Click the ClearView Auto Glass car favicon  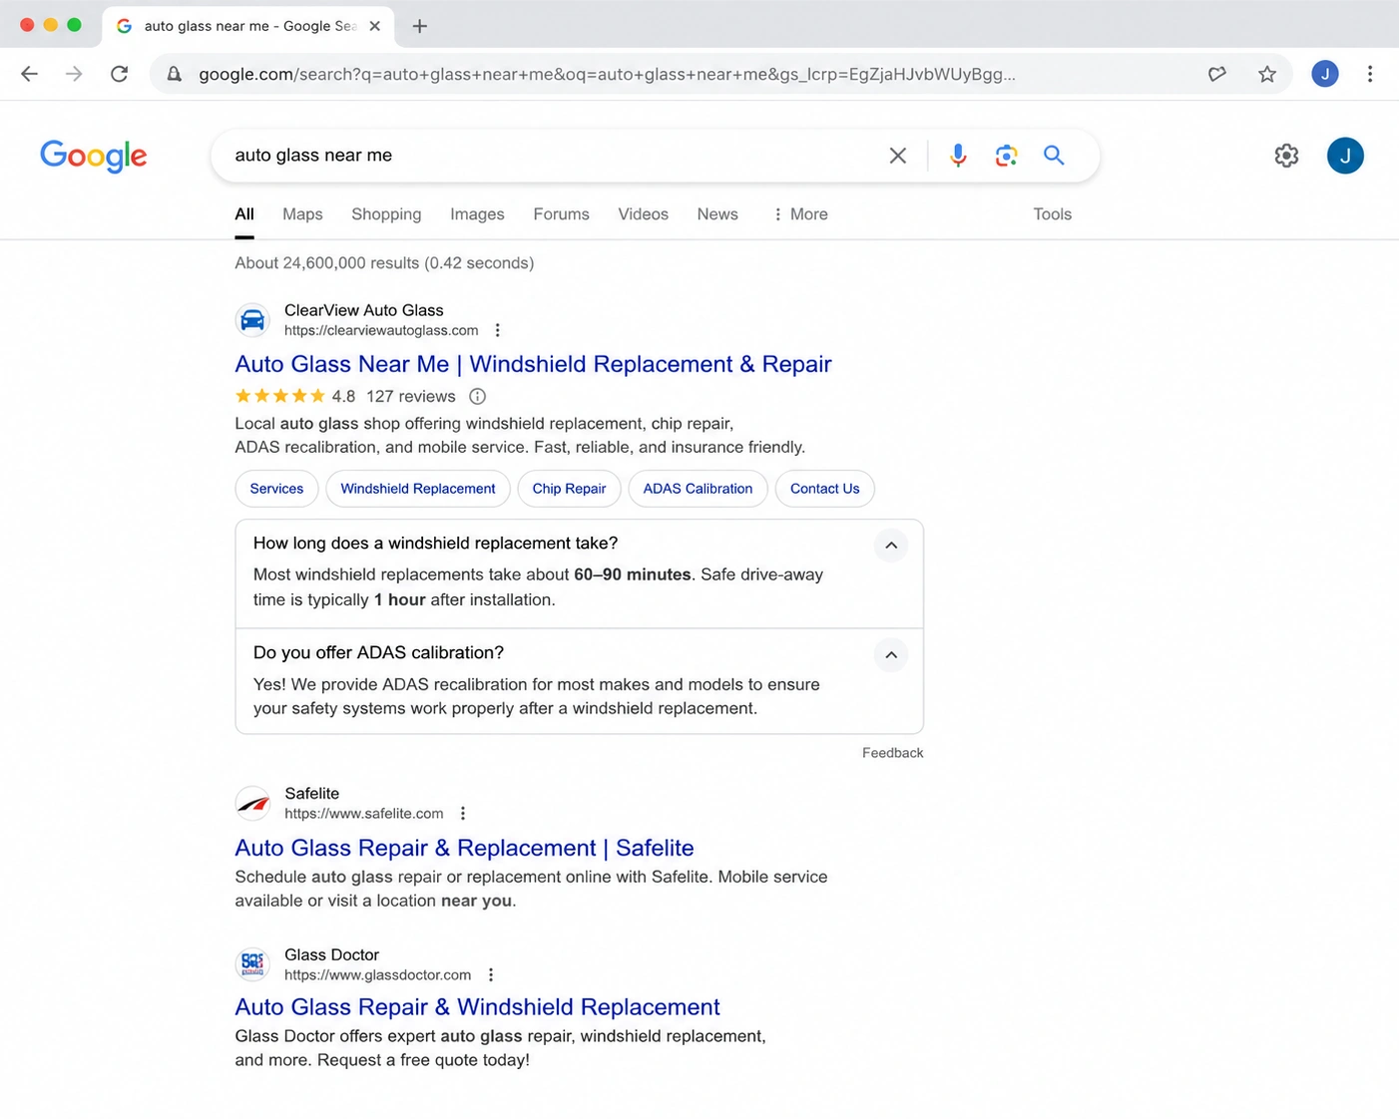point(252,320)
